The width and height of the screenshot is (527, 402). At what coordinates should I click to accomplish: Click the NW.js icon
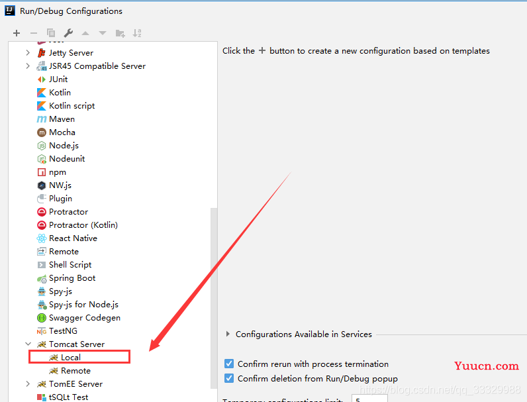(x=41, y=185)
